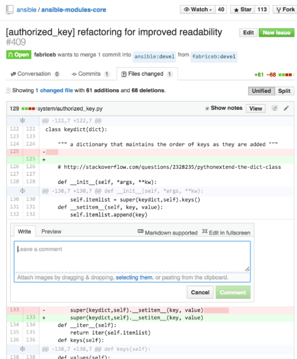
Task: Create a New issue
Action: [x=276, y=33]
